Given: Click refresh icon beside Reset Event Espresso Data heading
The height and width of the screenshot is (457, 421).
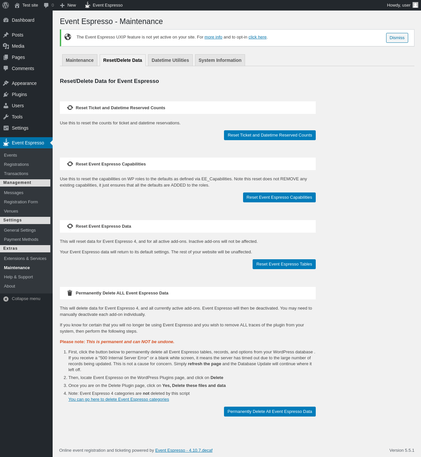Looking at the screenshot, I should point(70,226).
